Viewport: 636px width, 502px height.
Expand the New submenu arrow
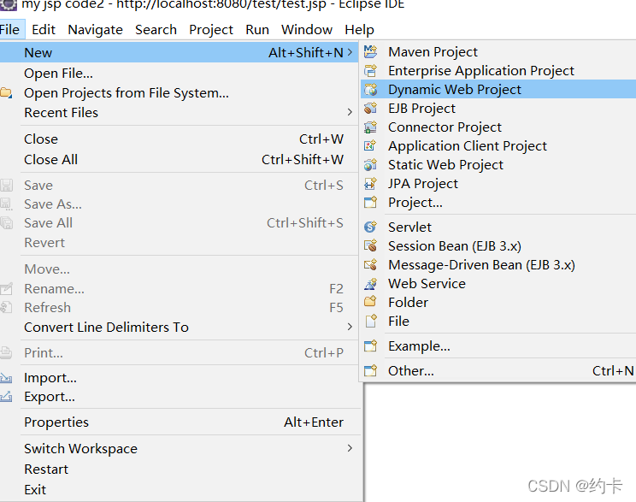coord(350,52)
